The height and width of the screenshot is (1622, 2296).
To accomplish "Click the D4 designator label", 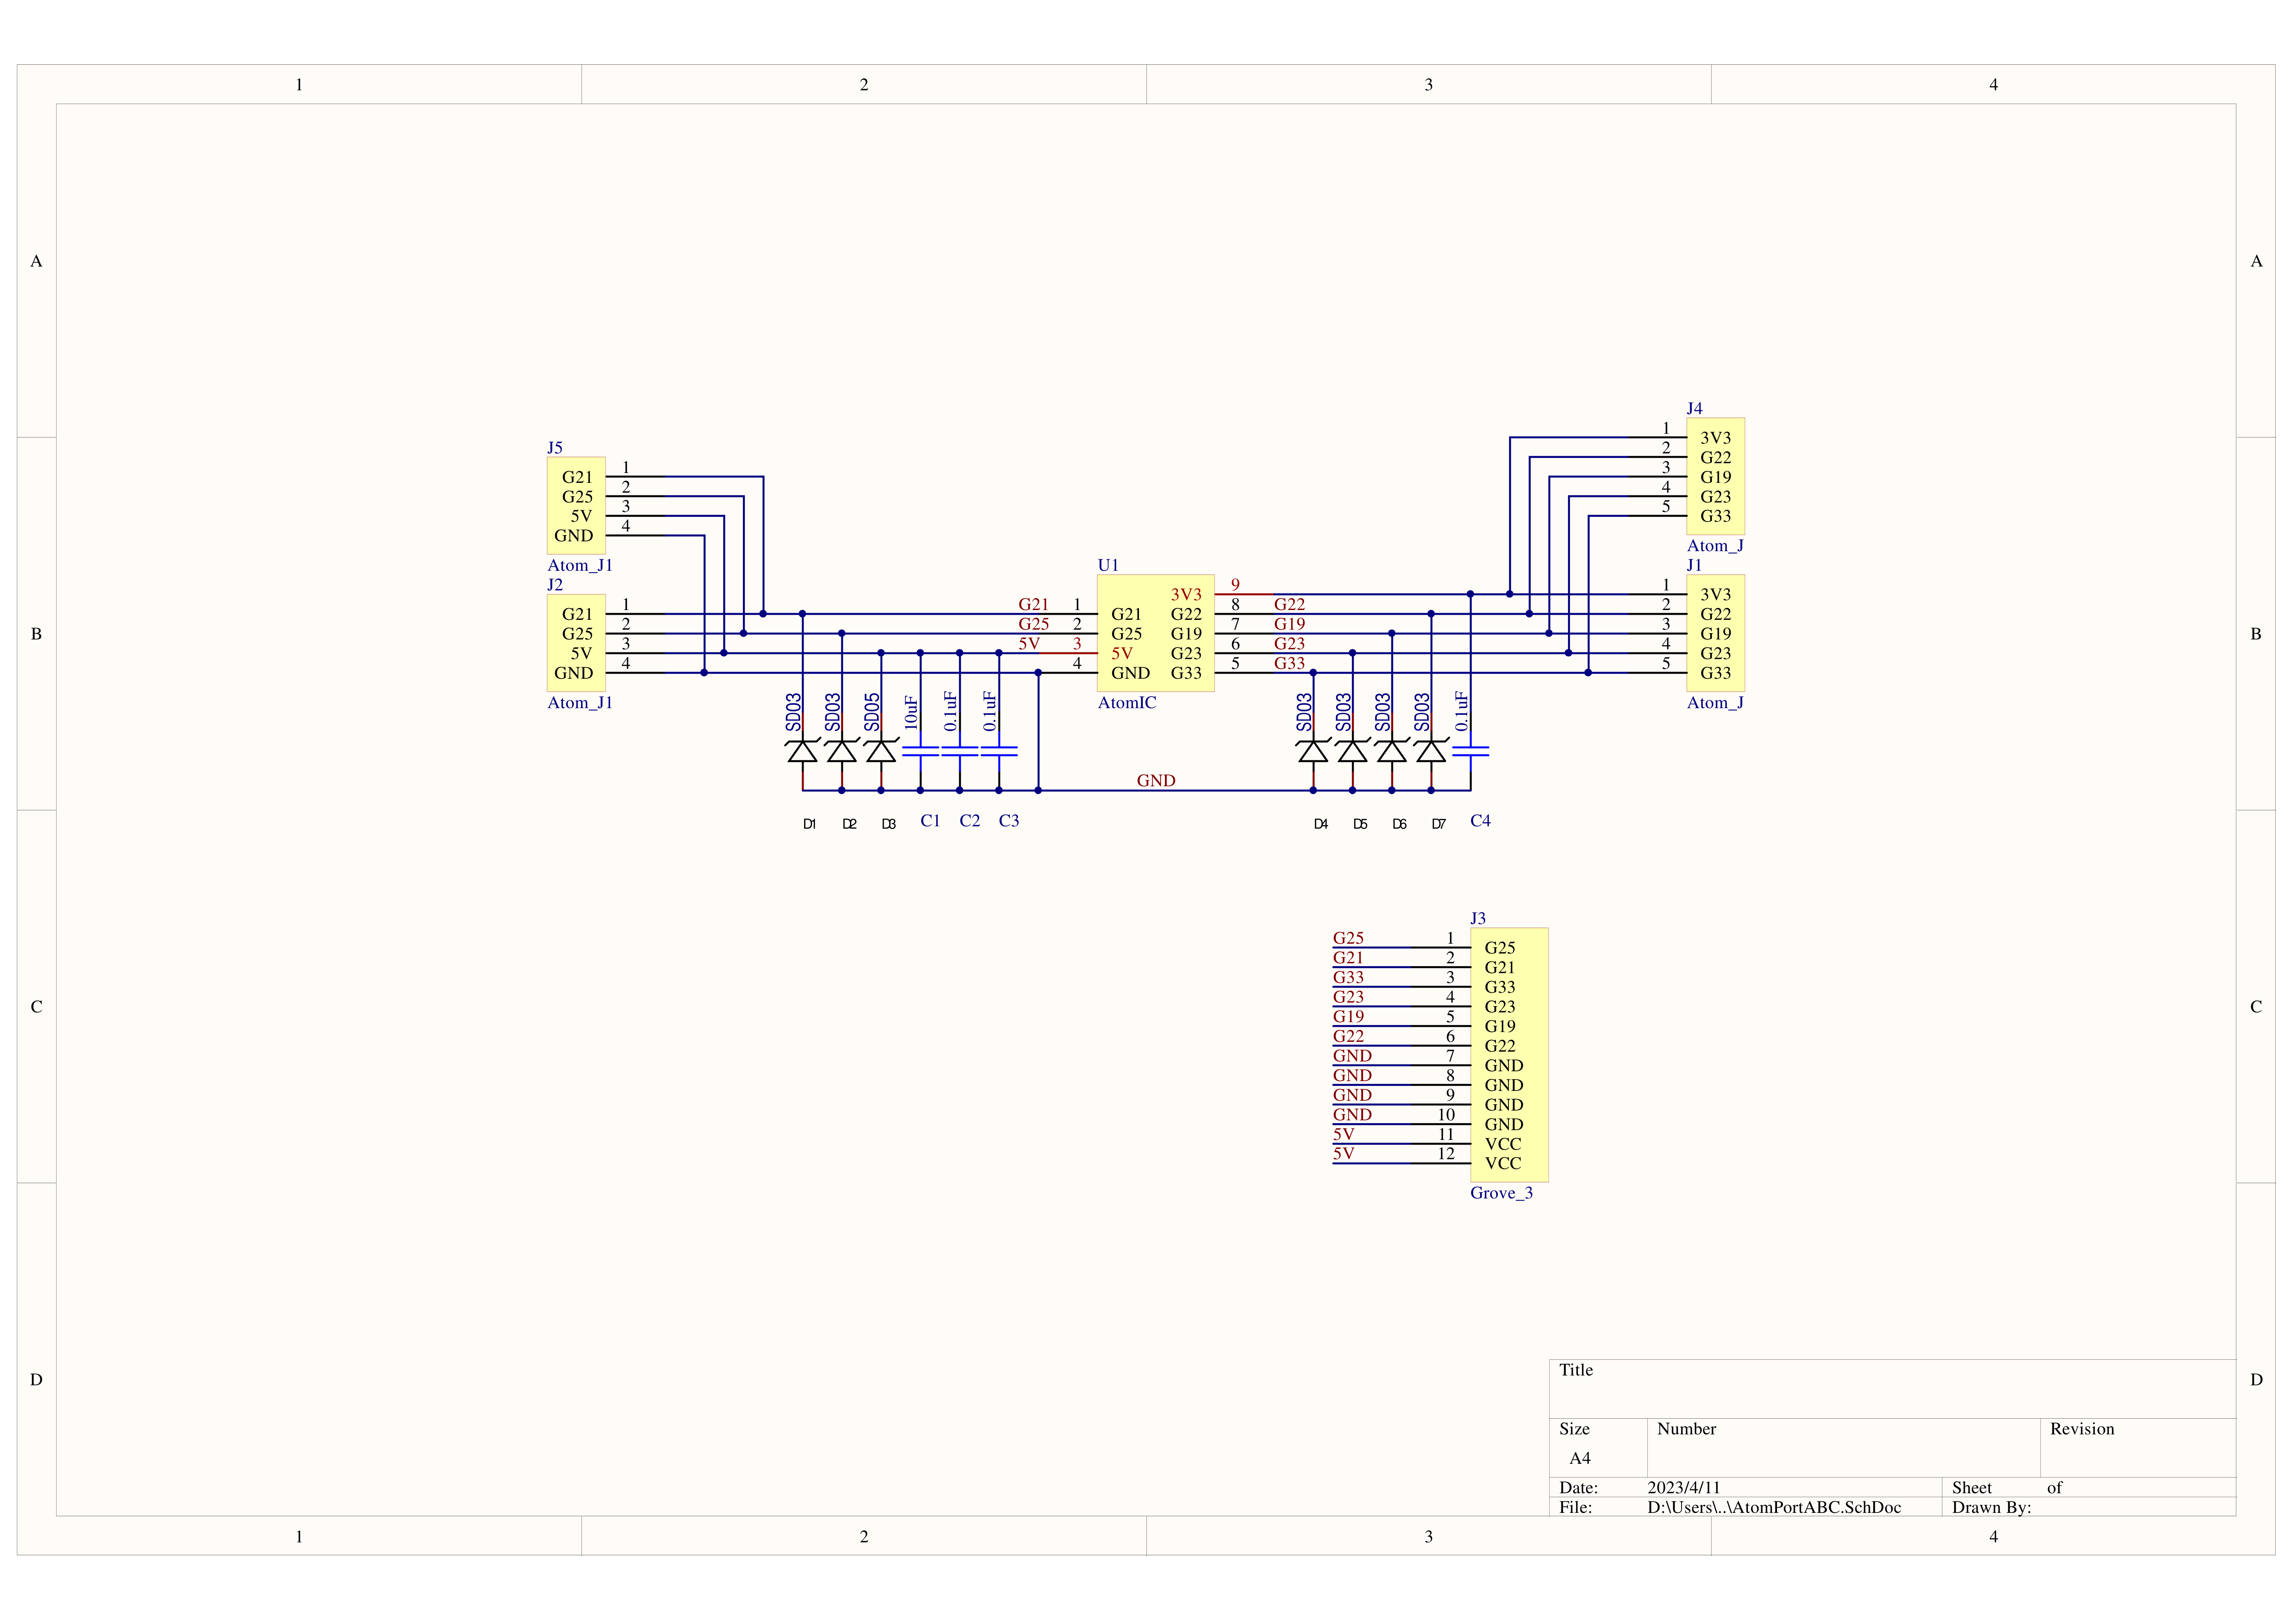I will 1321,824.
